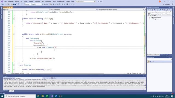The height and width of the screenshot is (98, 175).
Task: Open the Fenster menu
Action: 68,1
